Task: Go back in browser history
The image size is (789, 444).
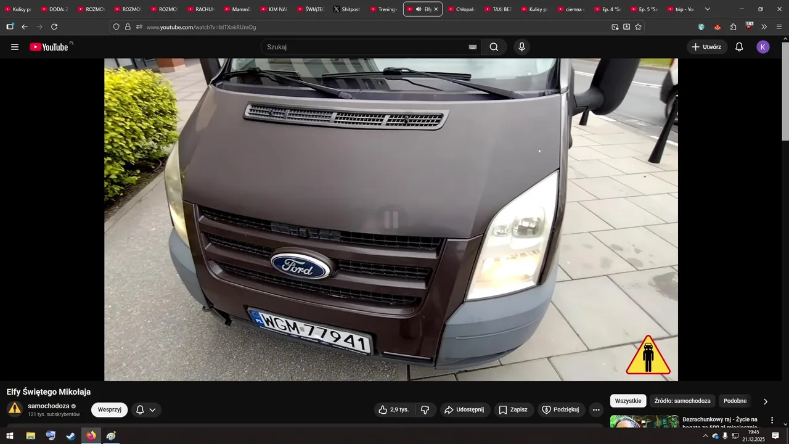Action: 25,27
